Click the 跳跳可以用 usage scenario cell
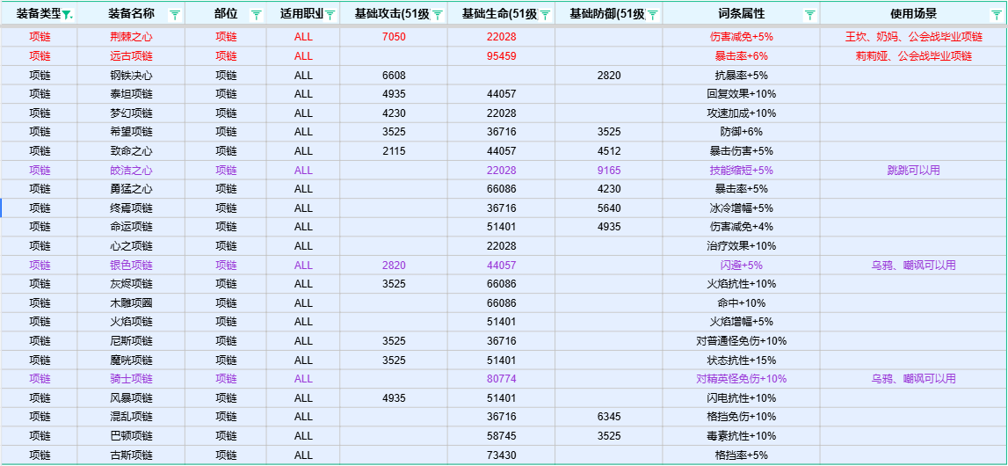Screen dimensions: 1008x466 click(x=913, y=171)
